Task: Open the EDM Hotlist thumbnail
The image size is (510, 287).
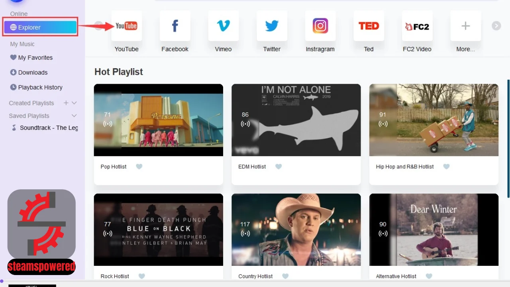Action: (x=296, y=120)
